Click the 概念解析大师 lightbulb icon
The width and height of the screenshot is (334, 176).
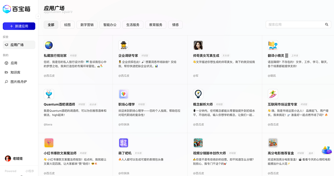(198, 94)
